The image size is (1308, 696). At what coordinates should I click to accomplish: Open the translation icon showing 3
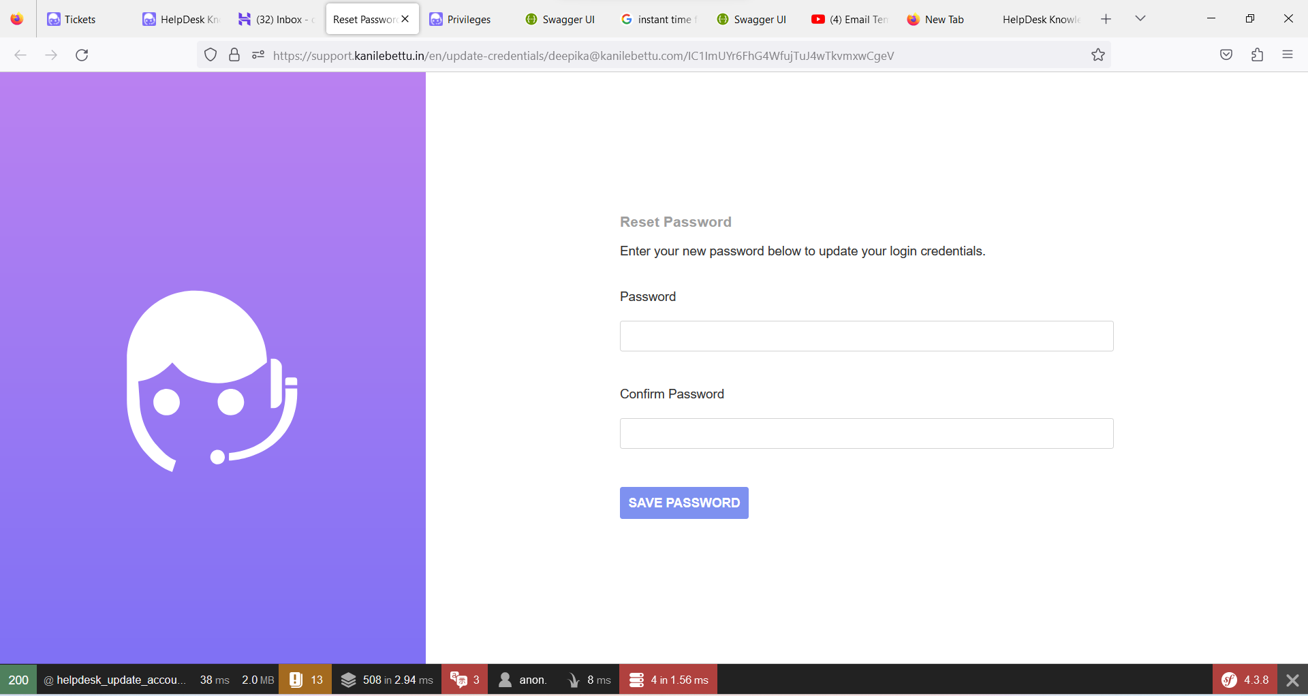click(465, 680)
